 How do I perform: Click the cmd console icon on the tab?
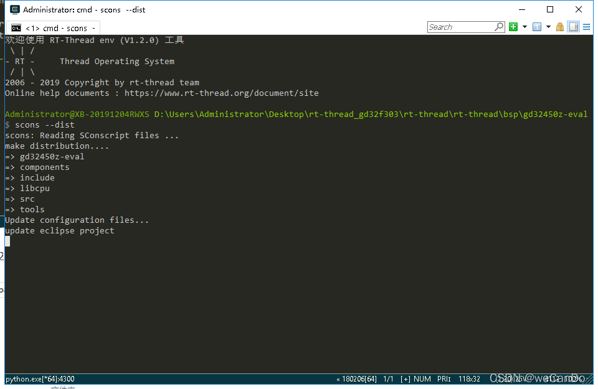click(x=16, y=28)
